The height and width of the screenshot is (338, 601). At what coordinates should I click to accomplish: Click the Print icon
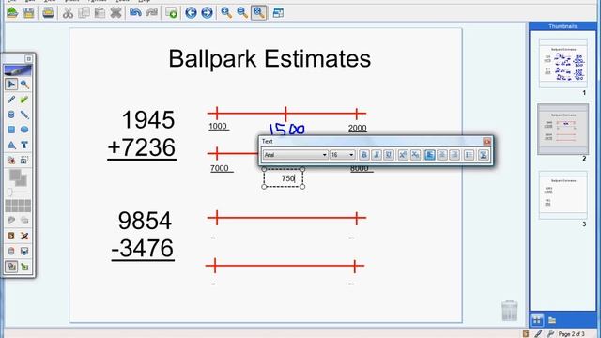pos(48,12)
